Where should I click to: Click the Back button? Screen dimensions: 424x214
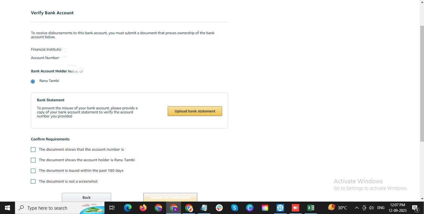coord(86,198)
